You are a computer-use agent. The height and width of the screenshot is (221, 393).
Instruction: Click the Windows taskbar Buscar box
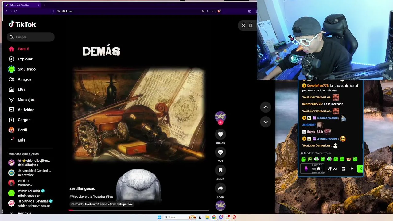pyautogui.click(x=180, y=217)
